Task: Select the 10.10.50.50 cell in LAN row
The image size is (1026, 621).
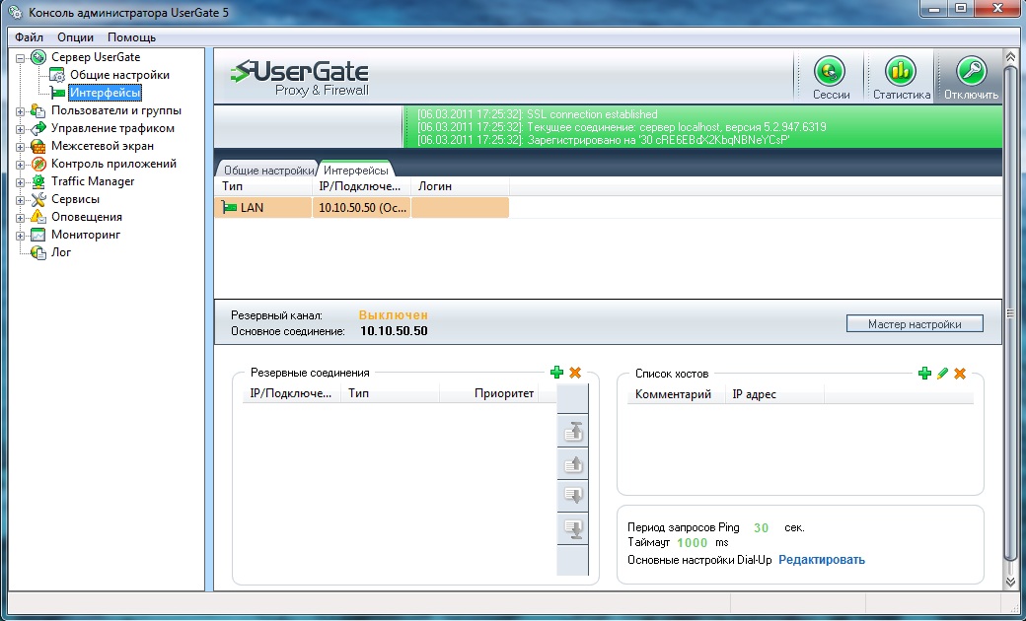Action: coord(361,208)
